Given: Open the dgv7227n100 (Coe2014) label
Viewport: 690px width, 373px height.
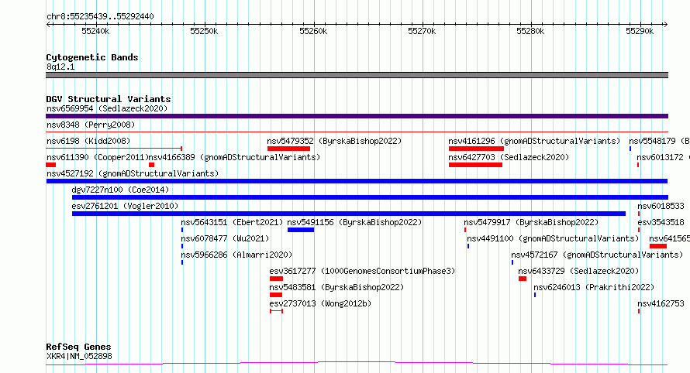Looking at the screenshot, I should pyautogui.click(x=120, y=190).
